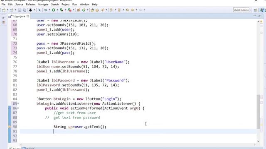This screenshot has width=266, height=149.
Task: Maximize the editor area
Action: point(259,16)
